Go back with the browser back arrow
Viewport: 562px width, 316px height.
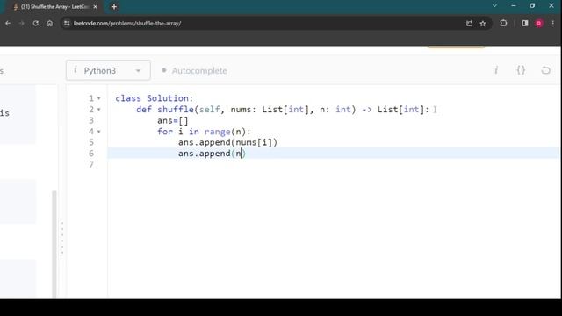(8, 24)
